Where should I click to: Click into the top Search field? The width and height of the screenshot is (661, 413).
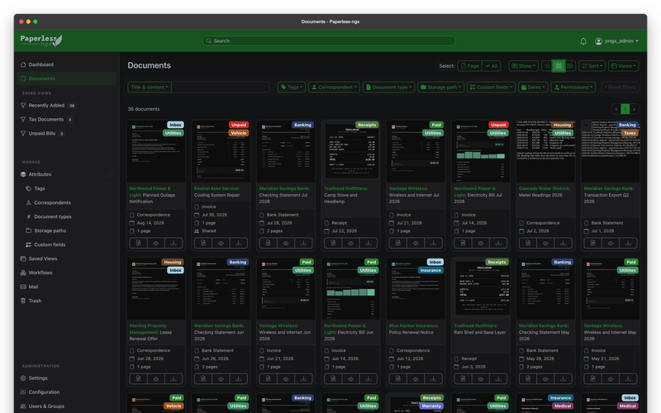[329, 40]
